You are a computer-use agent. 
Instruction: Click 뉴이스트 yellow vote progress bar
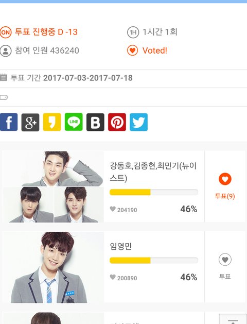(x=154, y=192)
